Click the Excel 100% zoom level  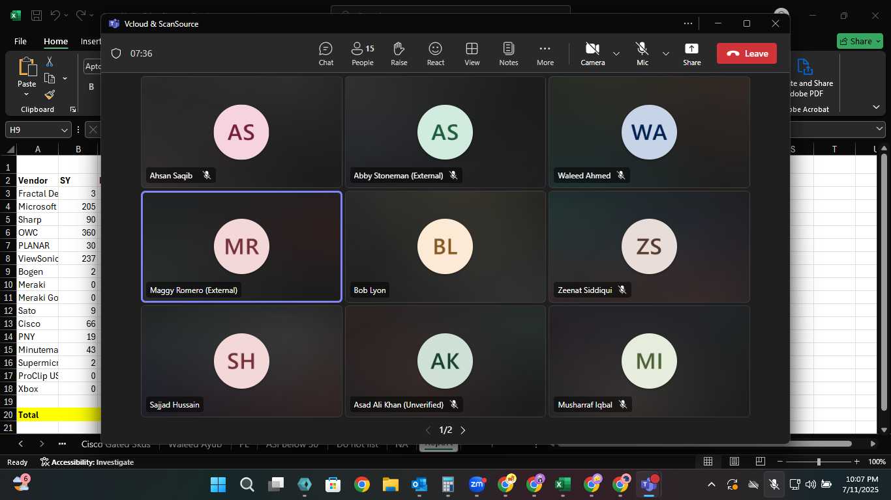[x=877, y=462]
